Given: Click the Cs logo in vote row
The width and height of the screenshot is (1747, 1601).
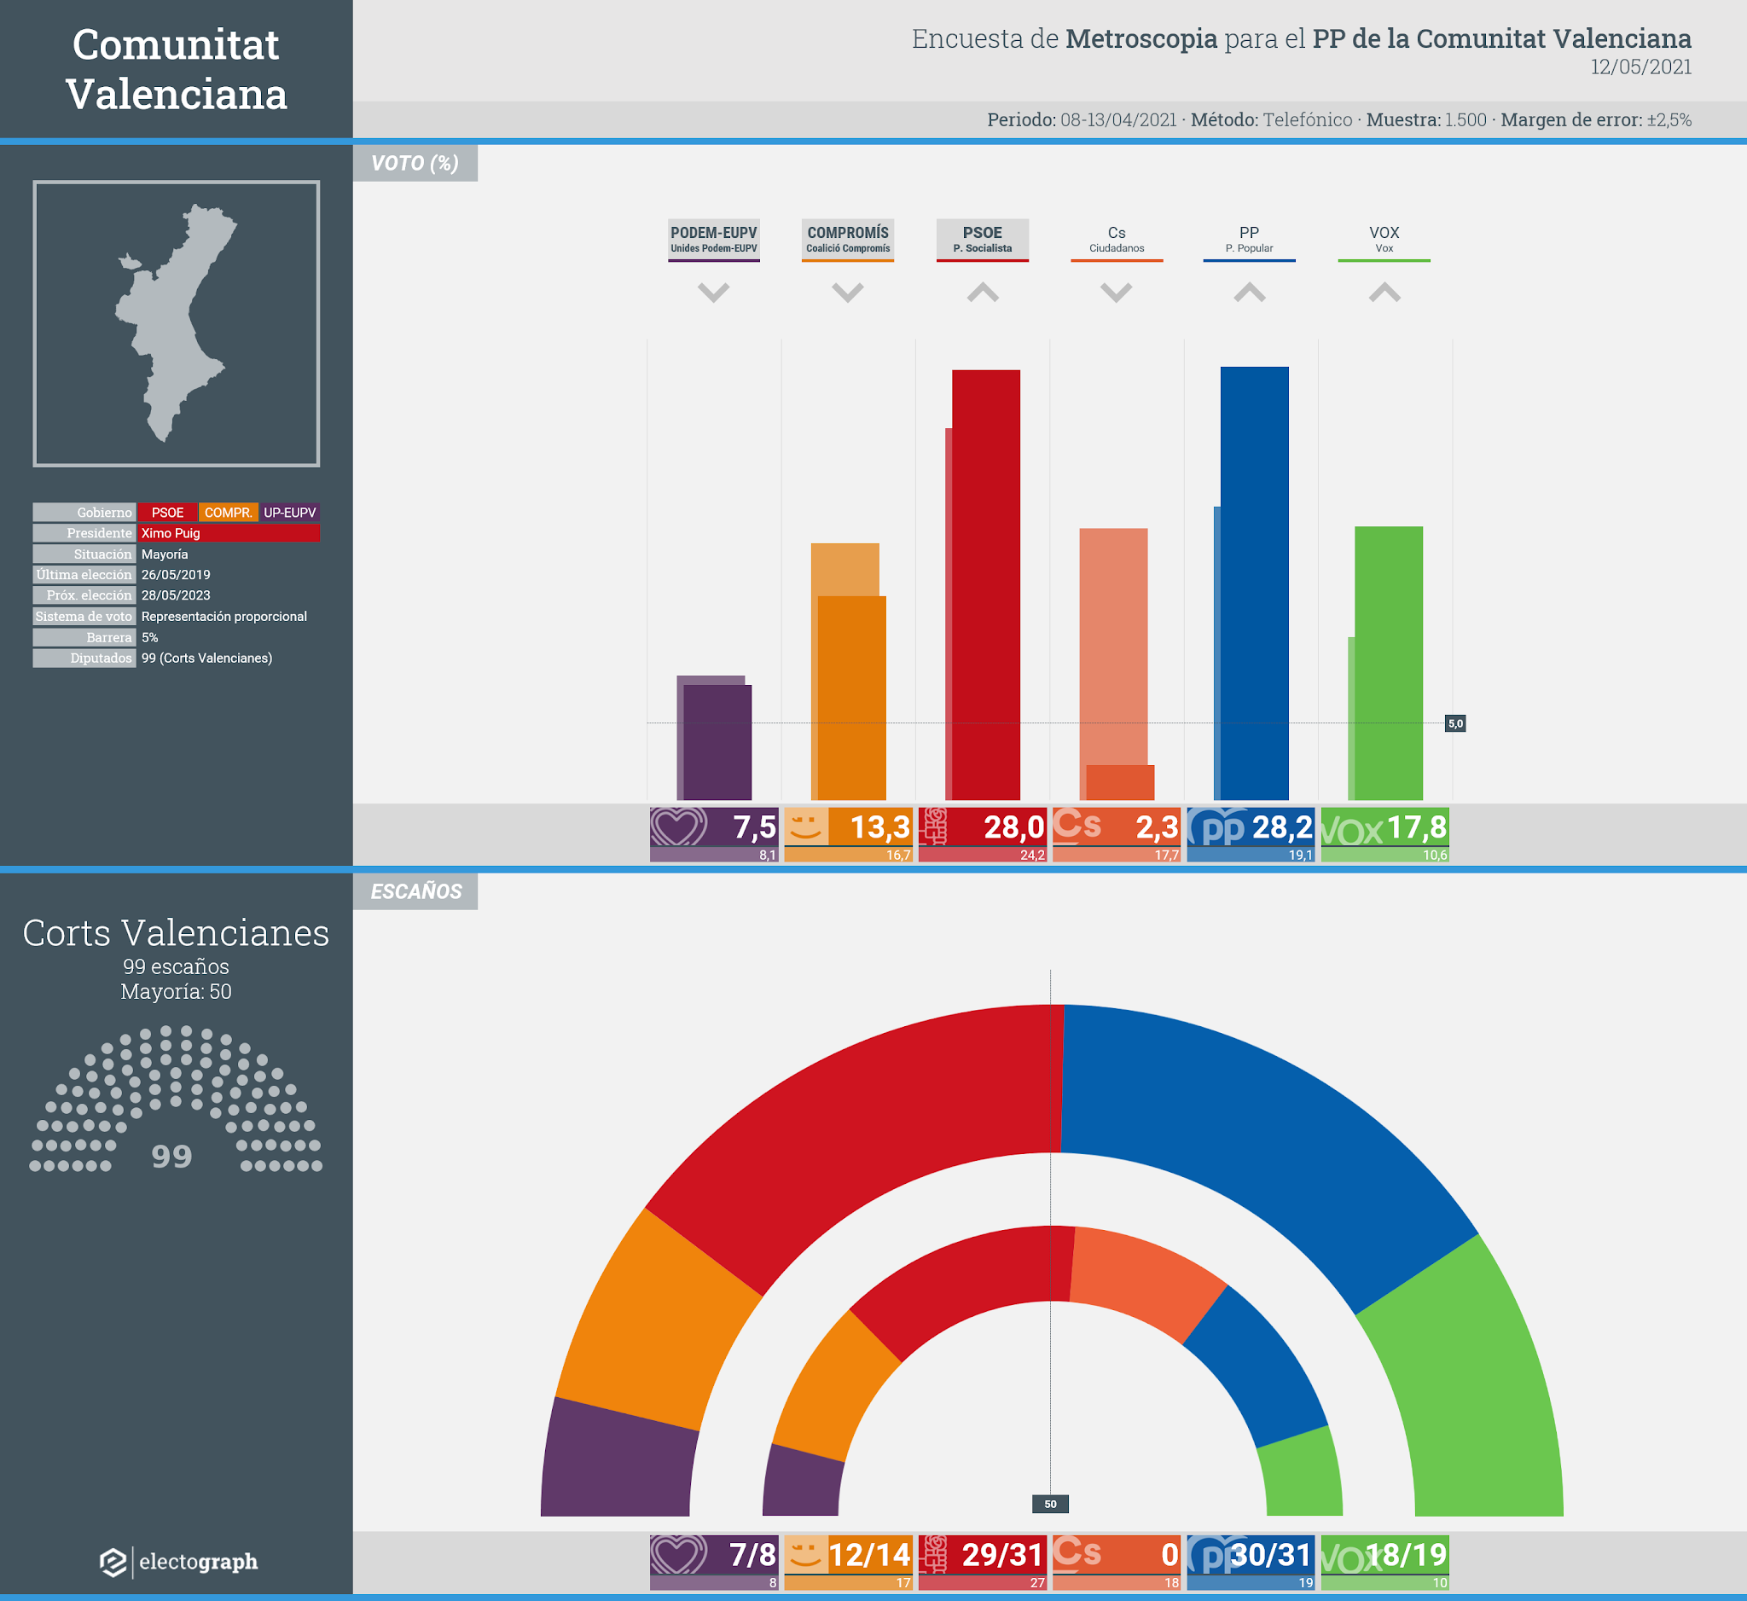Looking at the screenshot, I should pos(1077,824).
